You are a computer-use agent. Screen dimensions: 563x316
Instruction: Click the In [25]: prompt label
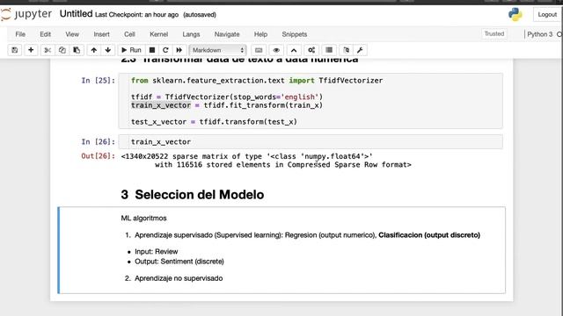(98, 81)
